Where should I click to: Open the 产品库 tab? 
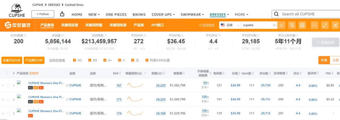(x=139, y=25)
